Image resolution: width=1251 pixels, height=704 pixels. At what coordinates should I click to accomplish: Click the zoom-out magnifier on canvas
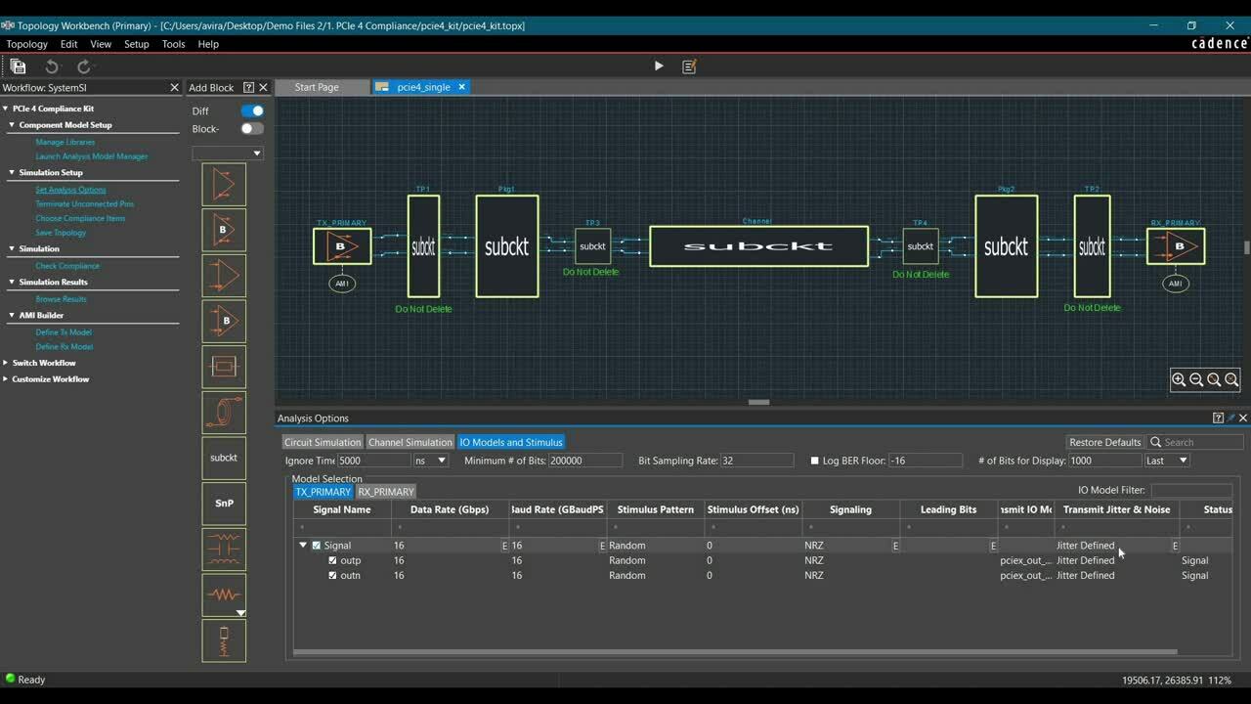tap(1196, 379)
